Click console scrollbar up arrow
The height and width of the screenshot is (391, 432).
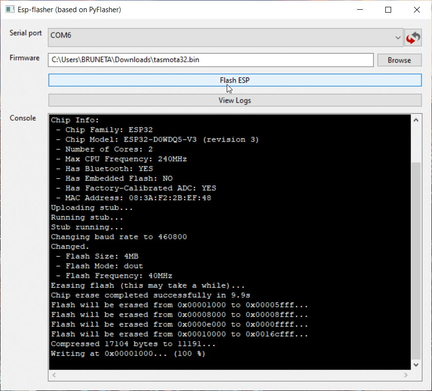click(x=416, y=120)
